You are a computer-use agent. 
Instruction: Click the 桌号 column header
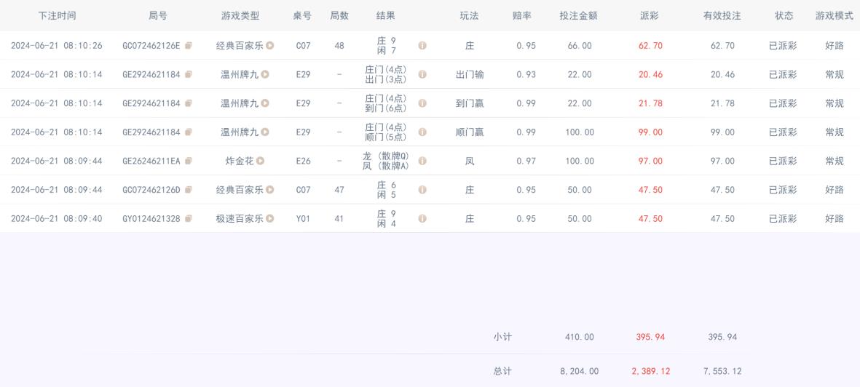(x=302, y=16)
